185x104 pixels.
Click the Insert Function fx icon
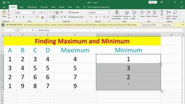point(33,30)
